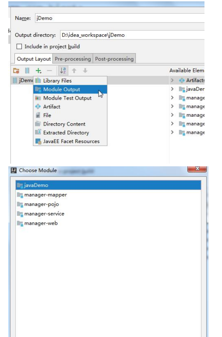
Task: Select manager-pojo in Choose Module list
Action: coord(108,204)
